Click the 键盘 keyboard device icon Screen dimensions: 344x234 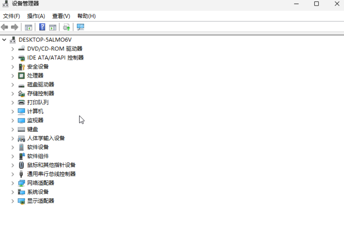[x=22, y=129]
